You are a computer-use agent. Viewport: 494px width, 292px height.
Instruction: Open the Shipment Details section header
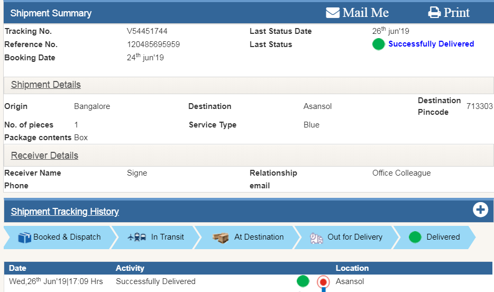[46, 85]
